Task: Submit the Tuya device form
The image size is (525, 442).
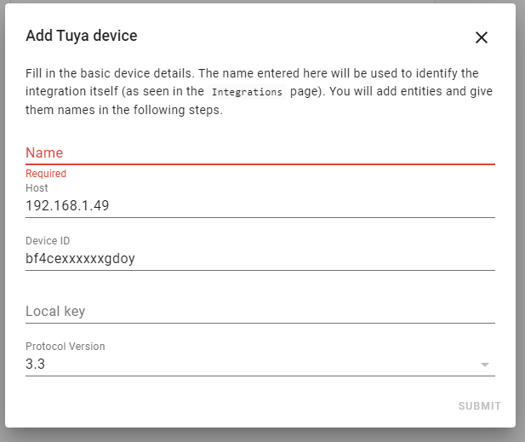Action: pyautogui.click(x=479, y=406)
